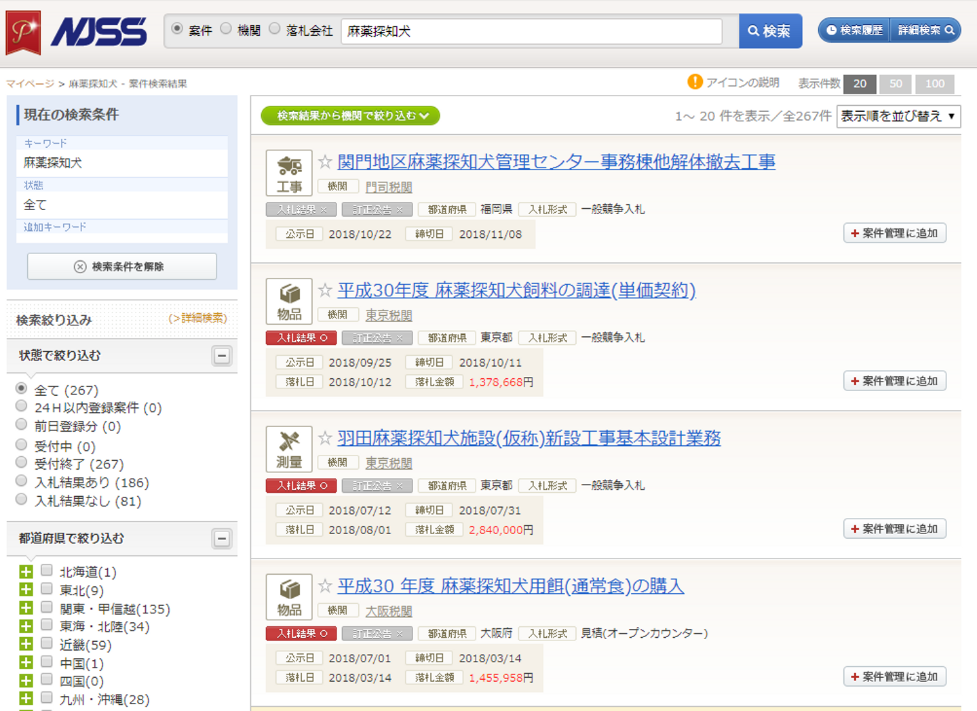This screenshot has height=711, width=977.
Task: Select 前日登録分 (0) status filter
Action: [x=22, y=424]
